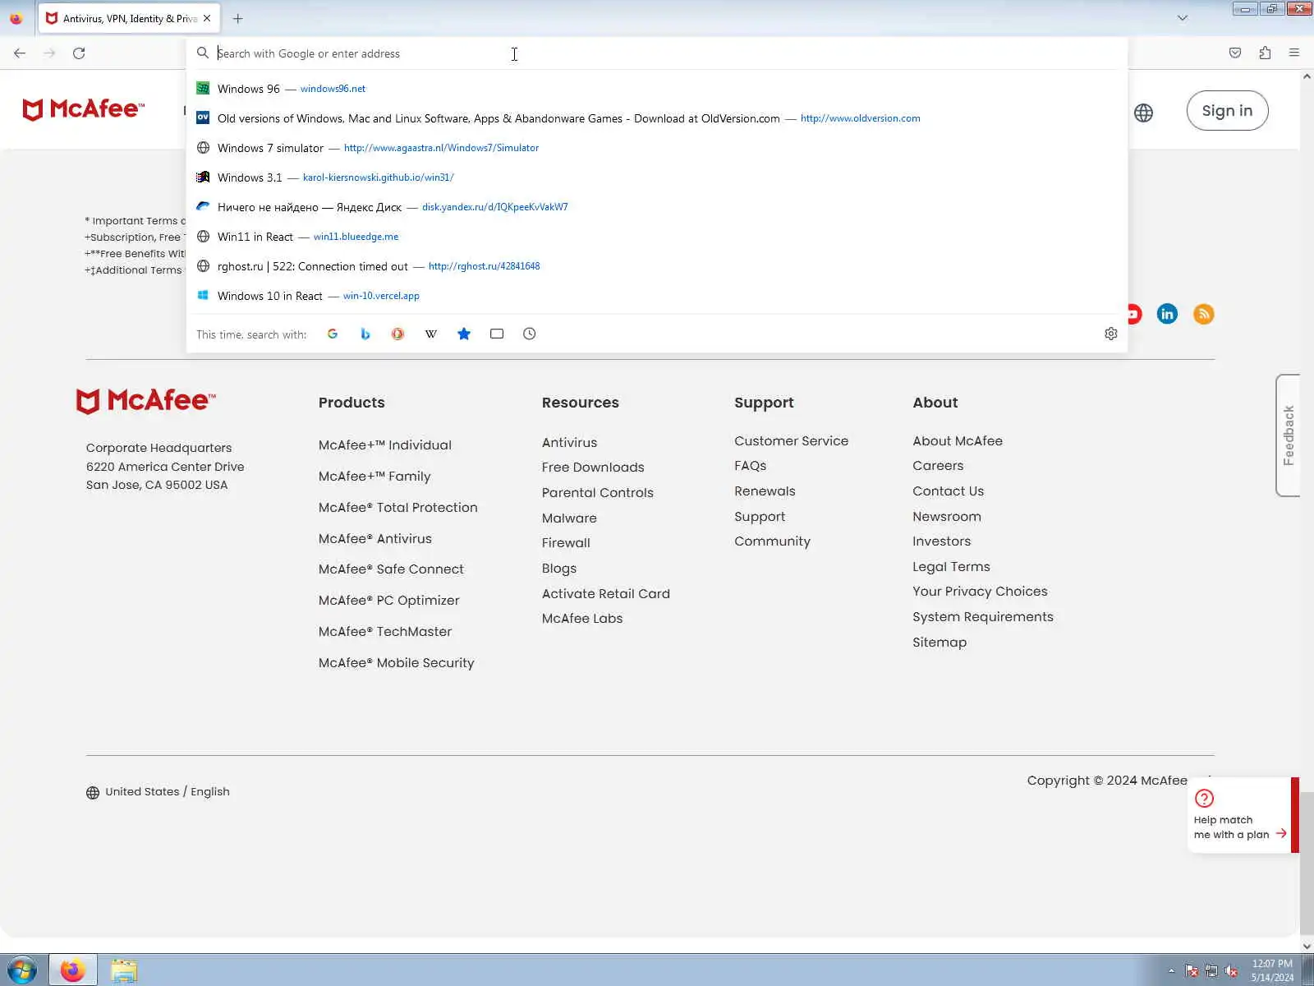The image size is (1314, 986).
Task: Change region via United States / English
Action: 158,792
